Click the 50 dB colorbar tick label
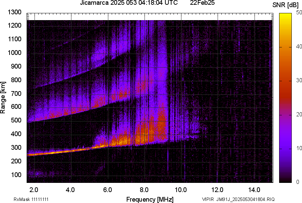The height and width of the screenshot is (203, 302). 299,13
